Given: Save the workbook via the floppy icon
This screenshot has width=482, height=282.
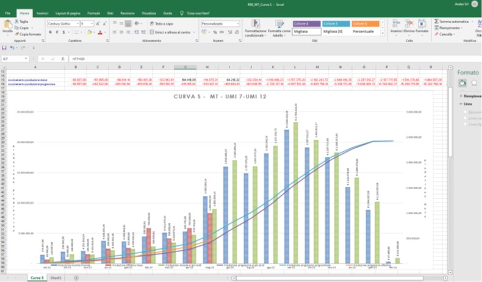Looking at the screenshot, I should point(4,48).
